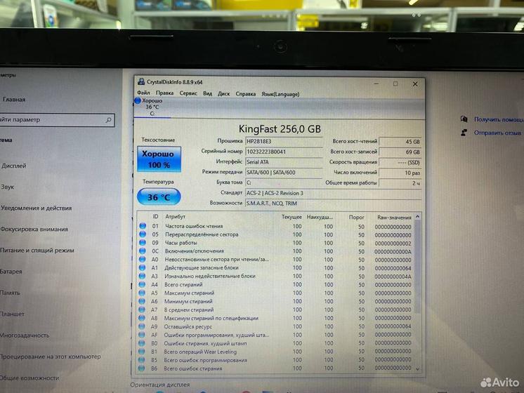Select Дисплей in Settings sidebar
The height and width of the screenshot is (393, 524).
coord(14,166)
